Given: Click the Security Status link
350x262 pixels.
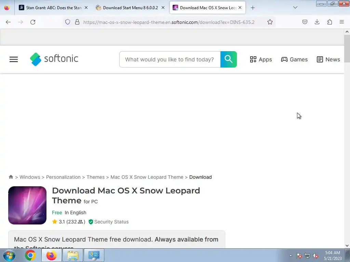Looking at the screenshot, I should tap(111, 222).
